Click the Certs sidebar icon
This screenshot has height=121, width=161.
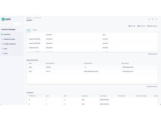click(2, 53)
